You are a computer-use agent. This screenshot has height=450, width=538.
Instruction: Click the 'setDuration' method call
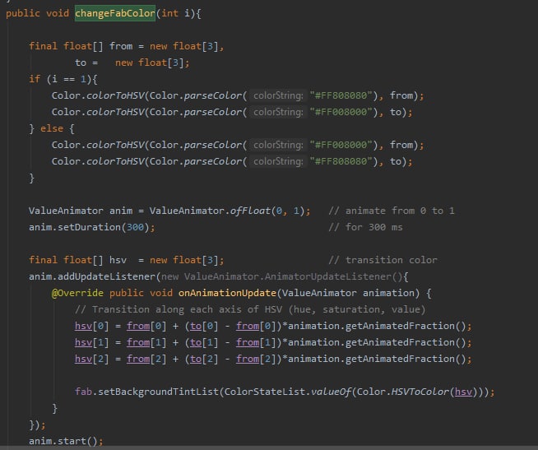[89, 227]
